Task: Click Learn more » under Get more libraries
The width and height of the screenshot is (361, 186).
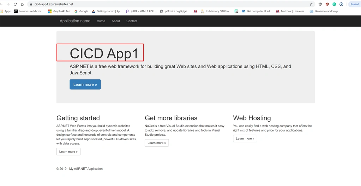Action: point(157,143)
